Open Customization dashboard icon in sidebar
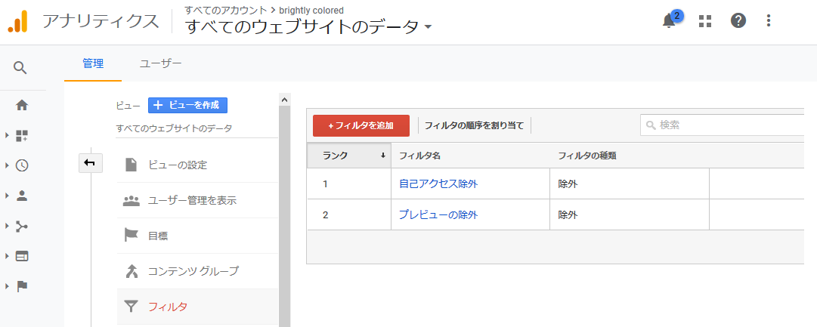Screen dimensions: 817x327 coord(22,136)
